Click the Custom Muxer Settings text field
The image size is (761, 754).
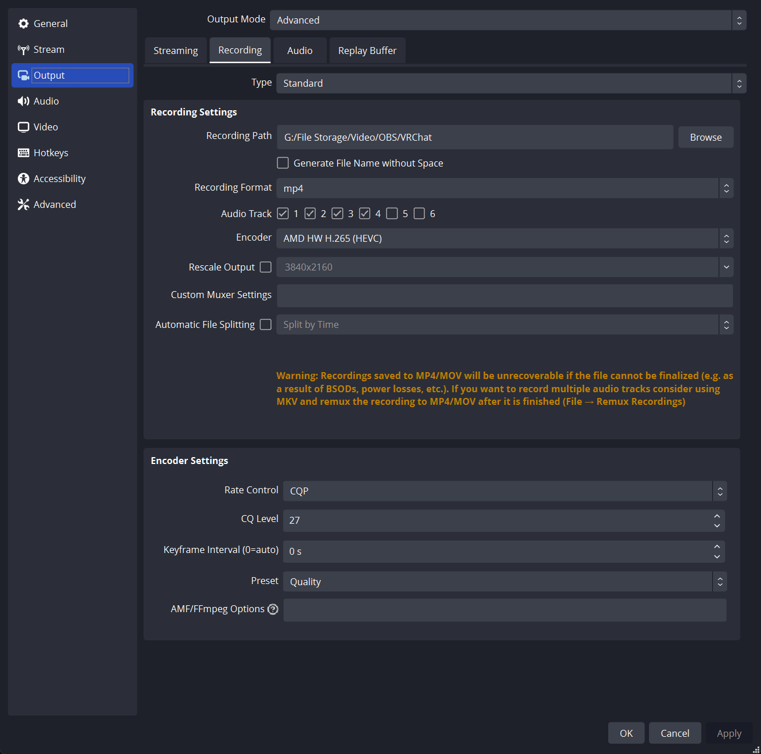pos(504,295)
